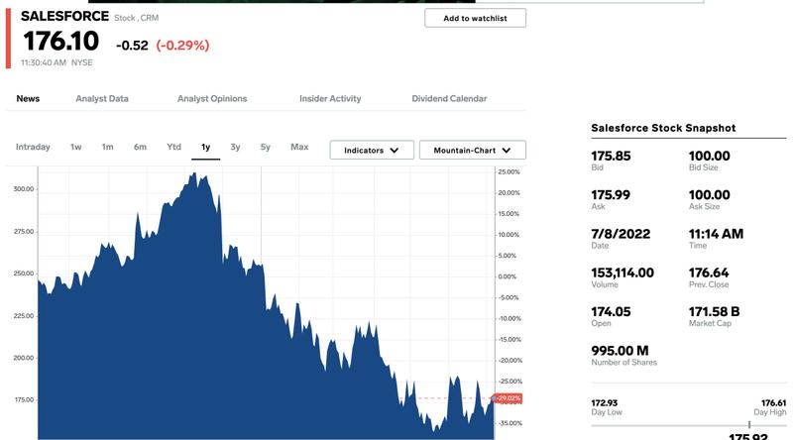The image size is (793, 440).
Task: Select the 6m chart range
Action: 140,147
